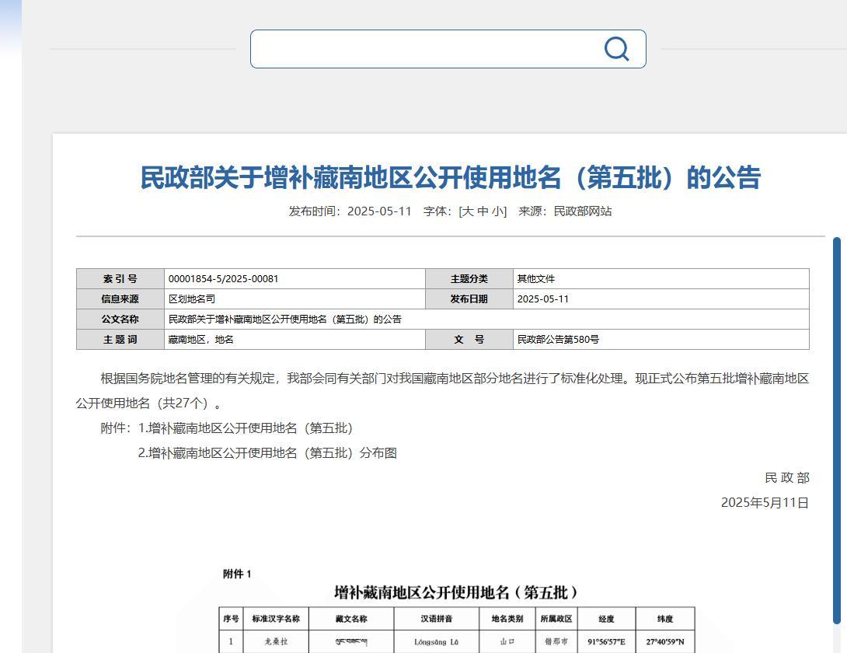
Task: Click index number 00001854-5/2025-00081
Action: [x=223, y=279]
